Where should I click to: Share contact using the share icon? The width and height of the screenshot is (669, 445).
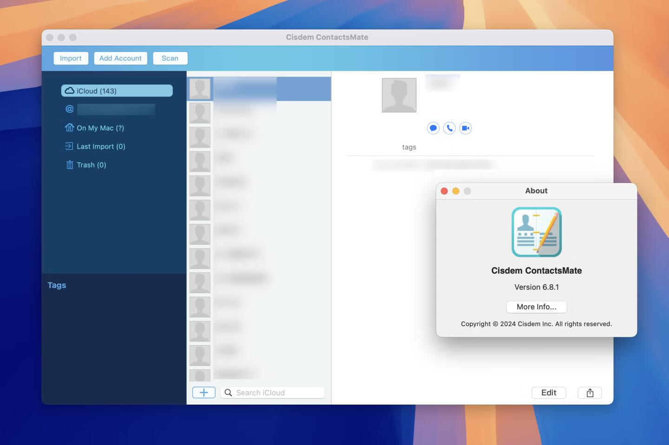coord(590,393)
